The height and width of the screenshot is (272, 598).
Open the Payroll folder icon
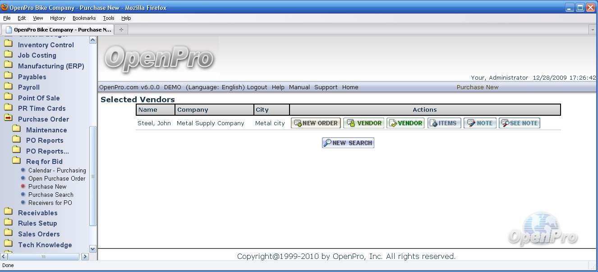coord(8,87)
